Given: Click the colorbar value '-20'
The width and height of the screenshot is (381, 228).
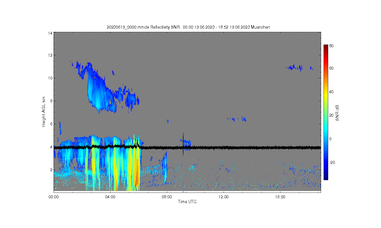Looking at the screenshot, I should point(332,162).
